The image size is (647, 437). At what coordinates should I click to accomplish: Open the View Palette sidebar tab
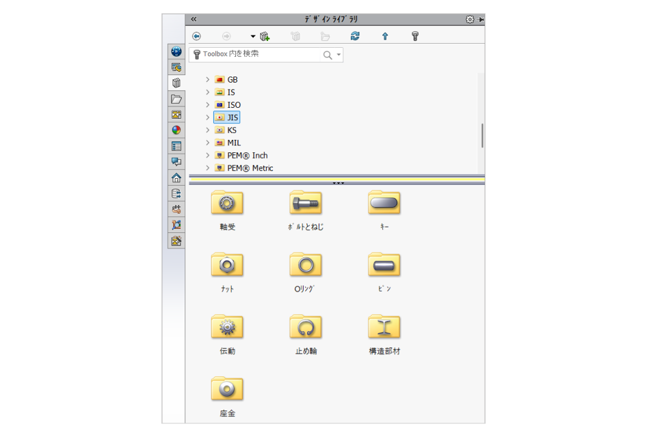[x=176, y=115]
